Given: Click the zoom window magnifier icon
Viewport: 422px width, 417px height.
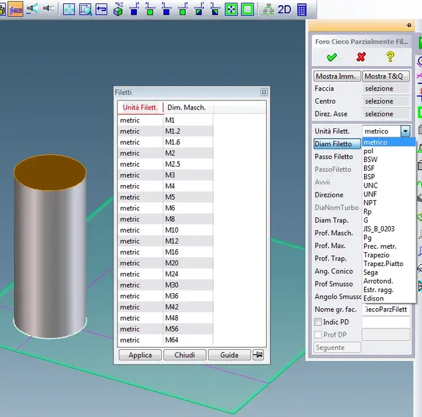Looking at the screenshot, I should [x=85, y=9].
